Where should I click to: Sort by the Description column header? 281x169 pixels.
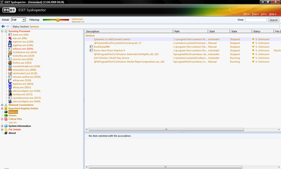(129, 31)
